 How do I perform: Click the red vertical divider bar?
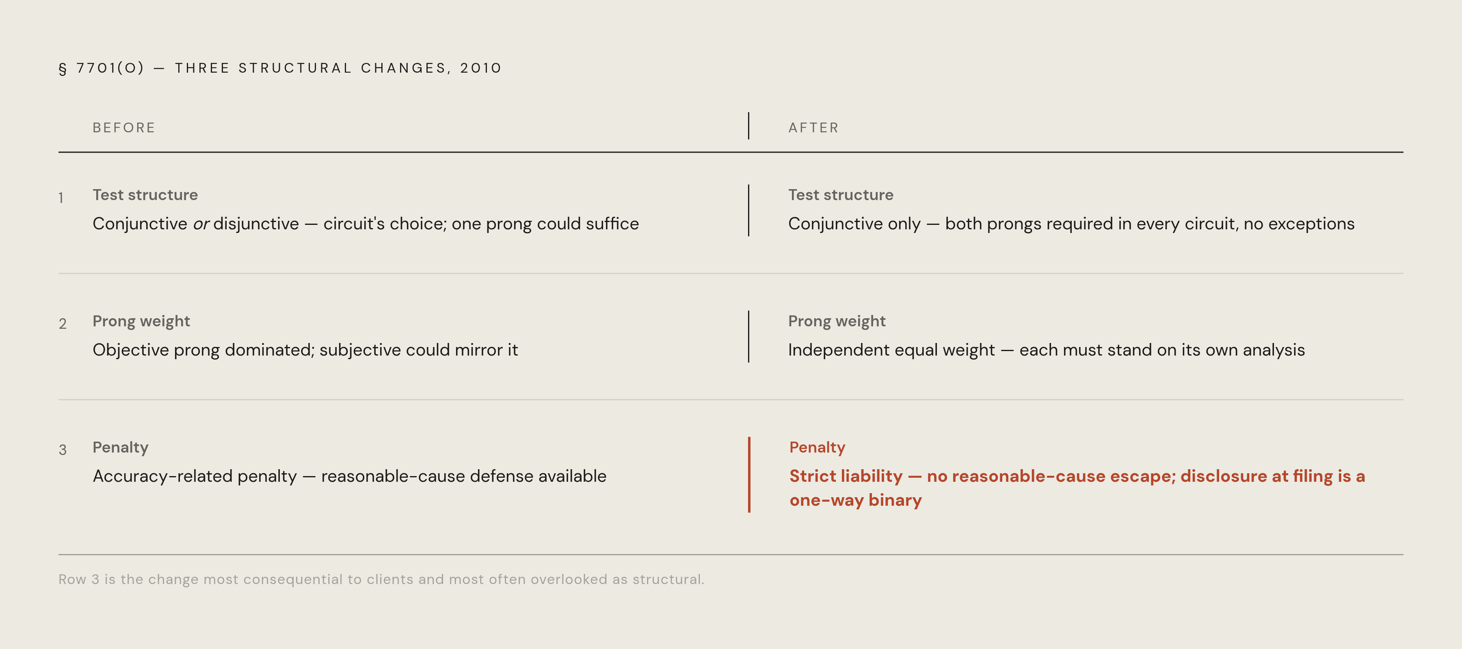(x=749, y=475)
